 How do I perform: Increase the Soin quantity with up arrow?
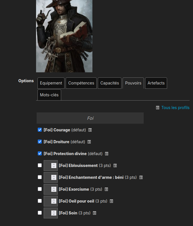click(x=54, y=212)
